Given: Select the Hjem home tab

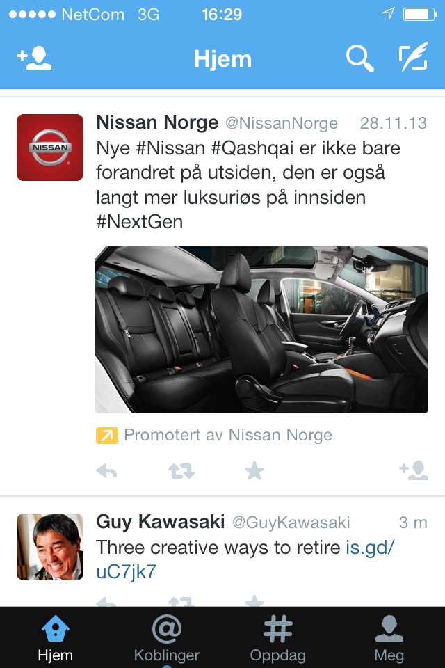Looking at the screenshot, I should pyautogui.click(x=56, y=638).
